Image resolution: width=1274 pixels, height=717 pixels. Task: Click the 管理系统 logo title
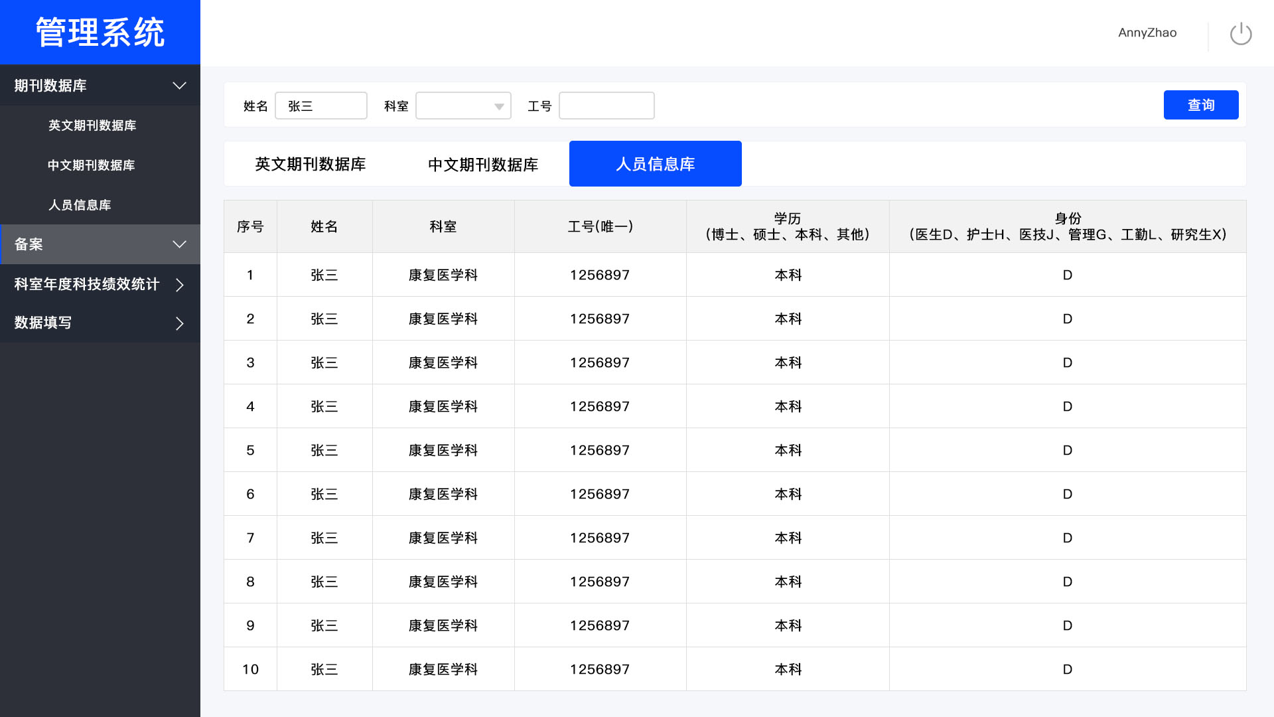click(100, 33)
